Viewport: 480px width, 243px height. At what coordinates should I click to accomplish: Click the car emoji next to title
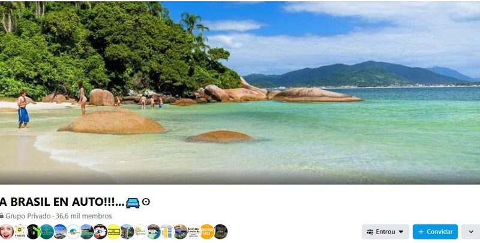[133, 203]
